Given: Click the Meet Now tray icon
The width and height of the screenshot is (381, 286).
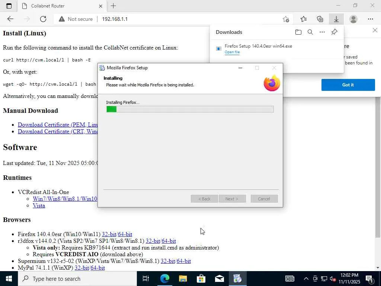Looking at the screenshot, I should (315, 279).
